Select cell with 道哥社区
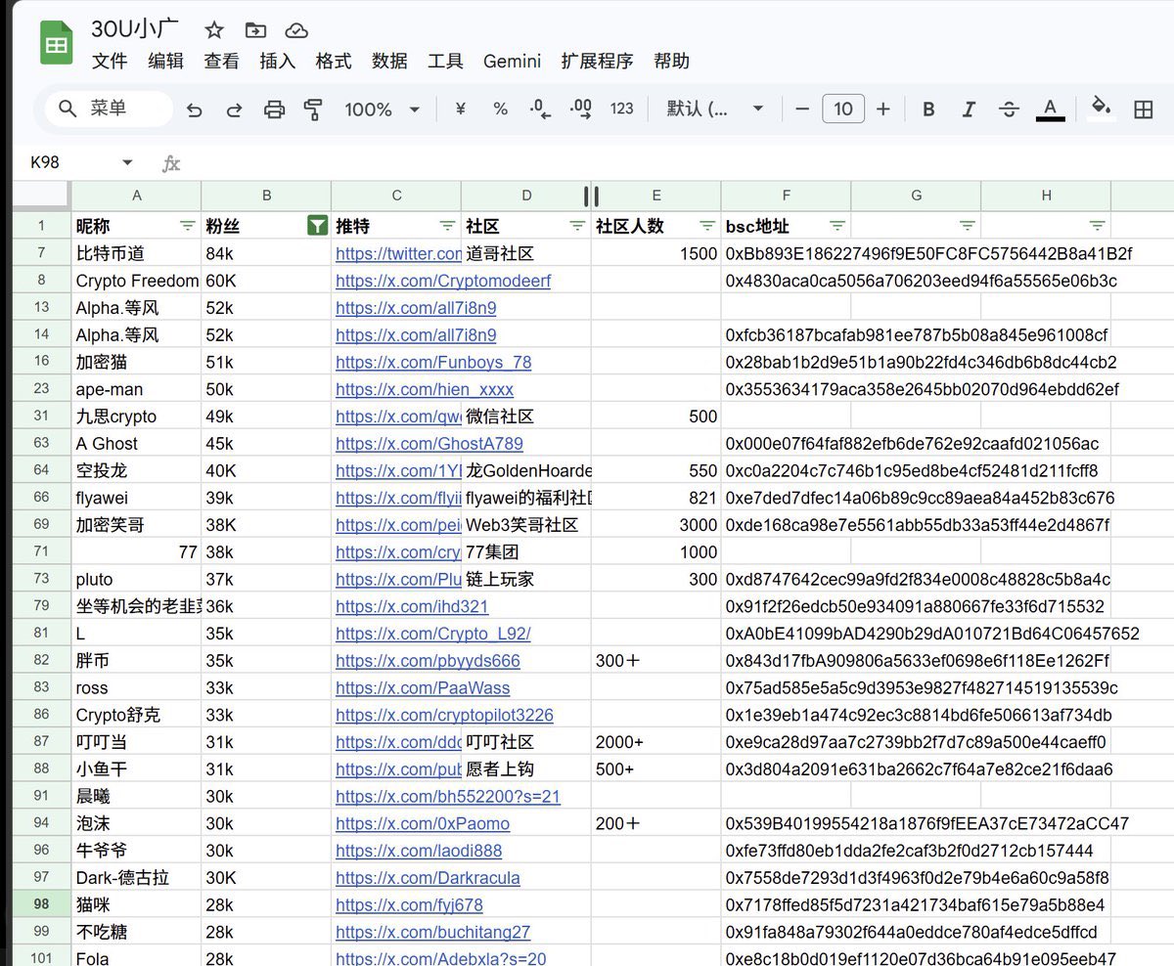Viewport: 1174px width, 966px height. click(x=526, y=253)
